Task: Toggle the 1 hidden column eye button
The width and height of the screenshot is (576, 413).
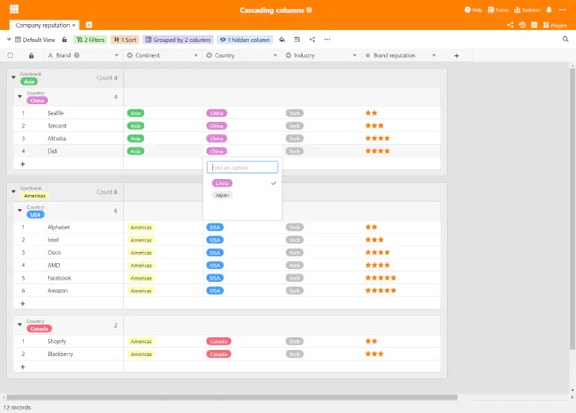Action: (244, 40)
